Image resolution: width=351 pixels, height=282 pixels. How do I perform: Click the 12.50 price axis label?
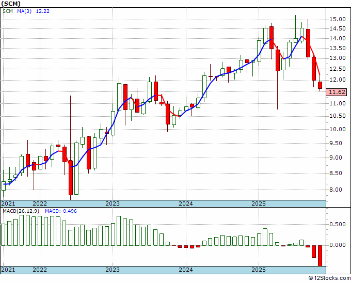(x=338, y=69)
